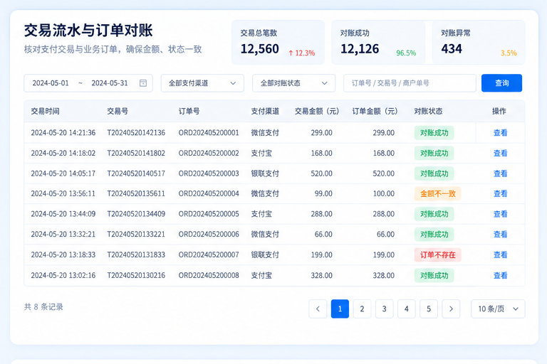
Task: Select transaction number T20240520135611
Action: pos(136,193)
